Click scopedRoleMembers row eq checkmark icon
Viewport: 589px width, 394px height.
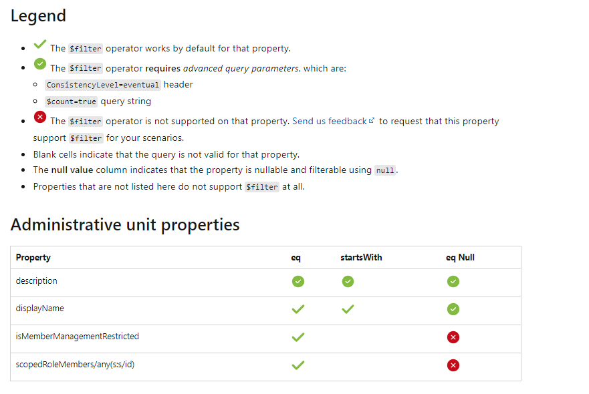pyautogui.click(x=298, y=365)
